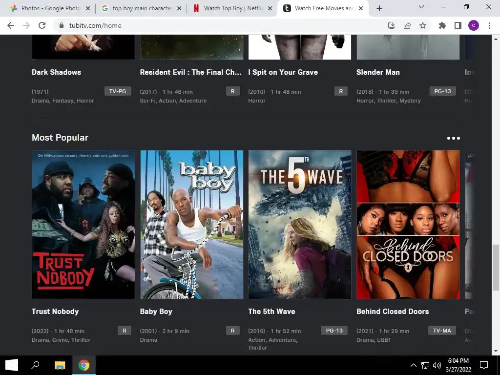Click Resident Evil : The Final Ch... title
Viewport: 500px width, 375px height.
(x=191, y=72)
